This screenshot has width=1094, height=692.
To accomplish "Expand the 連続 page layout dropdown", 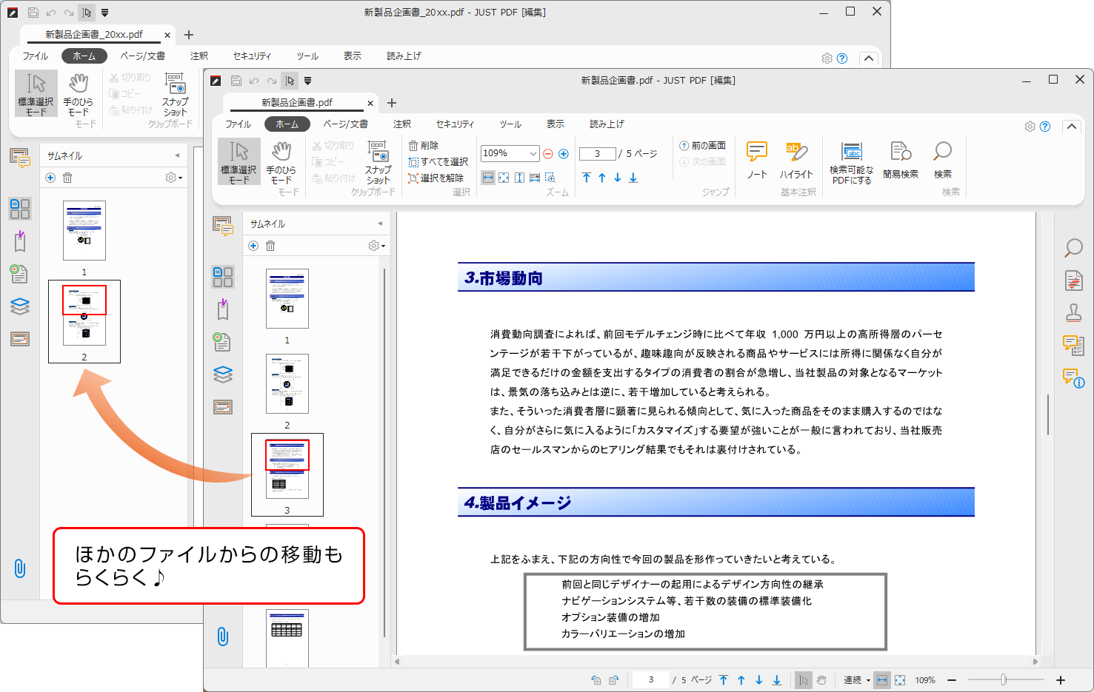I will tap(856, 680).
